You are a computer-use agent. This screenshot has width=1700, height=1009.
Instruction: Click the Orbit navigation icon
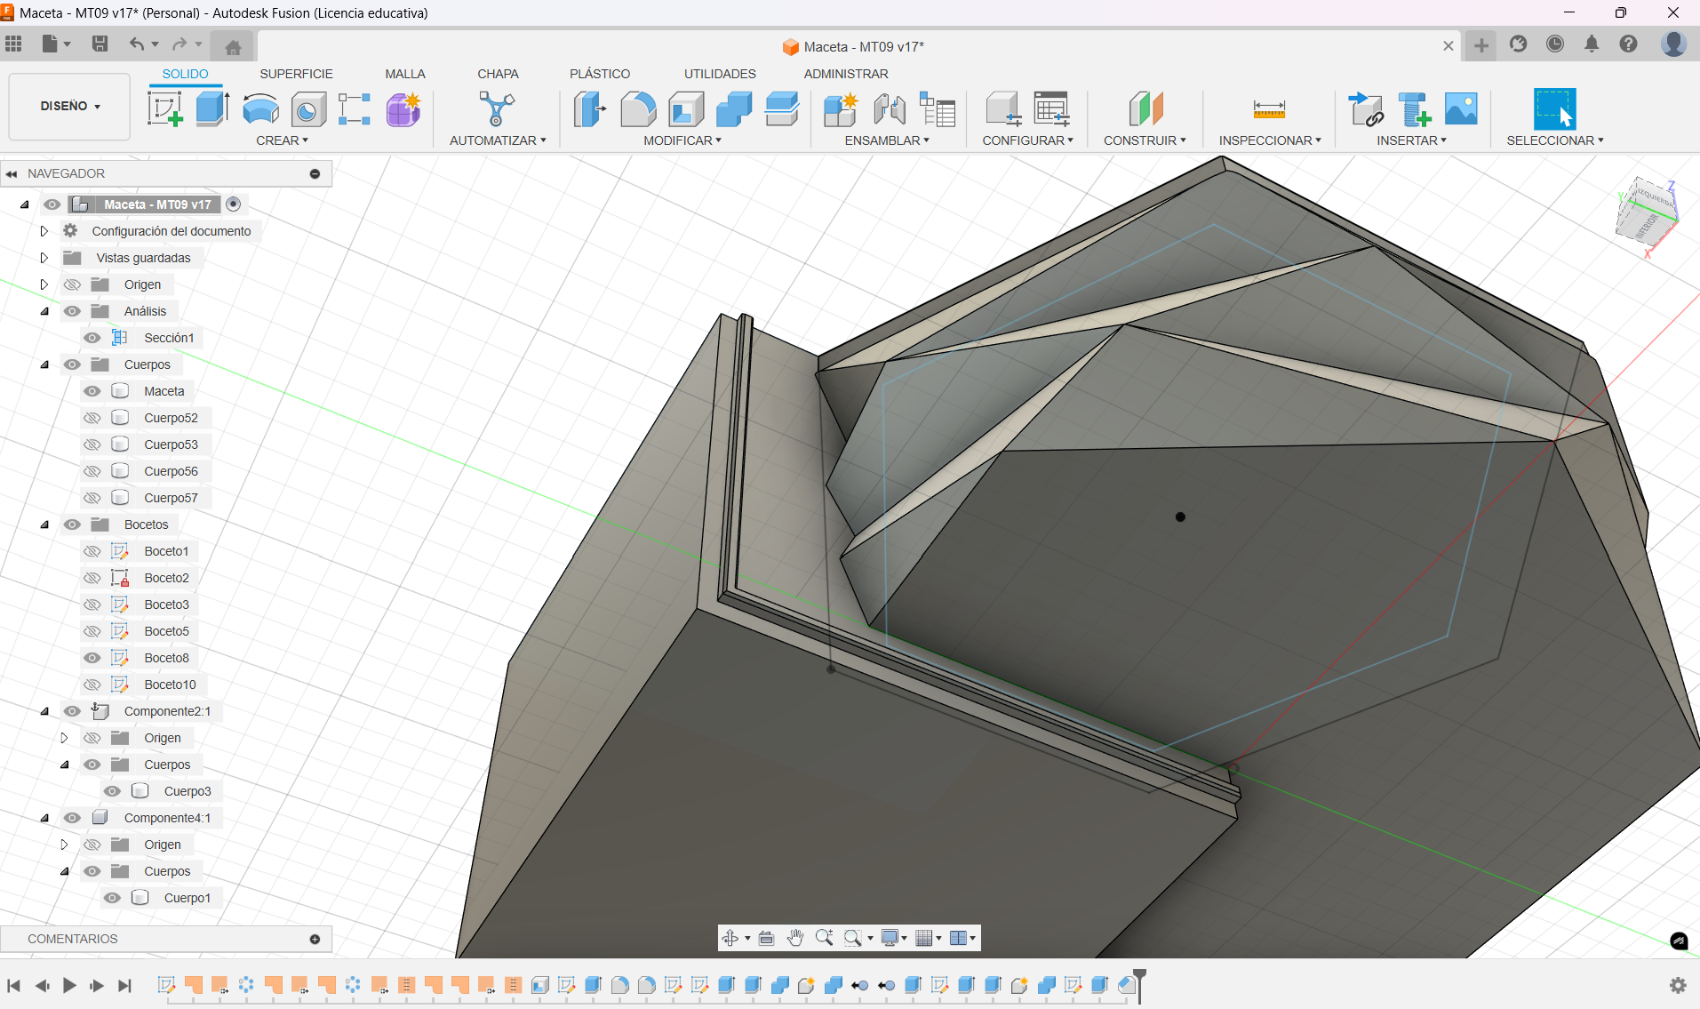(730, 938)
